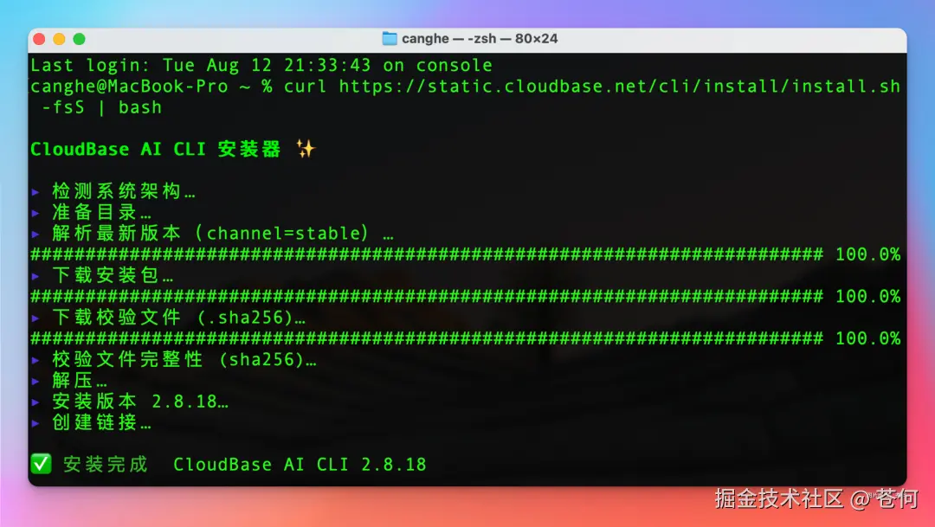Click the '下载安装包…' line
This screenshot has height=527, width=935.
(112, 275)
